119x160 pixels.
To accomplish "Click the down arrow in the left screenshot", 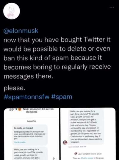I will [x=54, y=158].
